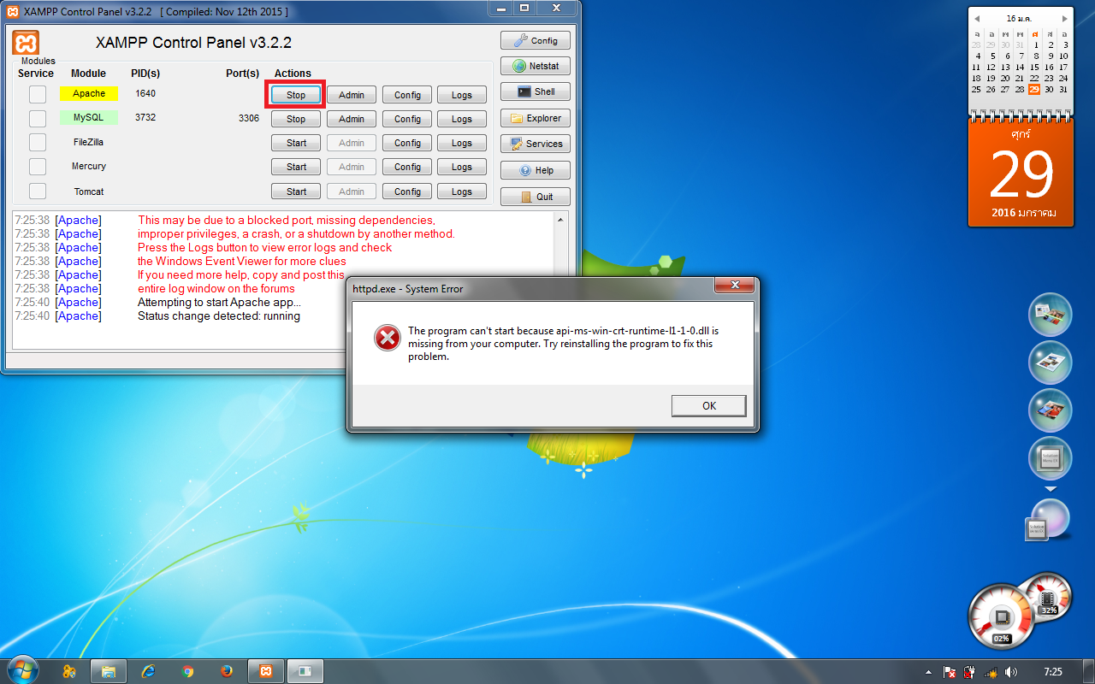Open the network icon in the tray

991,672
